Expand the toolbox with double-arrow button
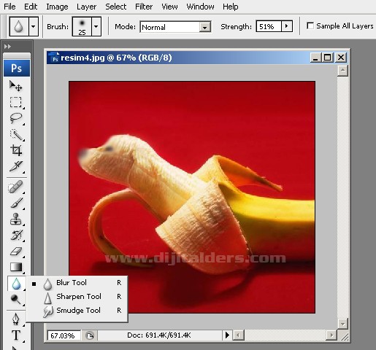This screenshot has height=350, width=376. pyautogui.click(x=7, y=46)
